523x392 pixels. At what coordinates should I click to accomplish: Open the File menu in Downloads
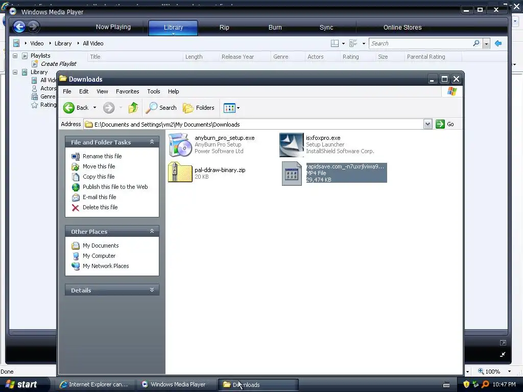pyautogui.click(x=67, y=91)
